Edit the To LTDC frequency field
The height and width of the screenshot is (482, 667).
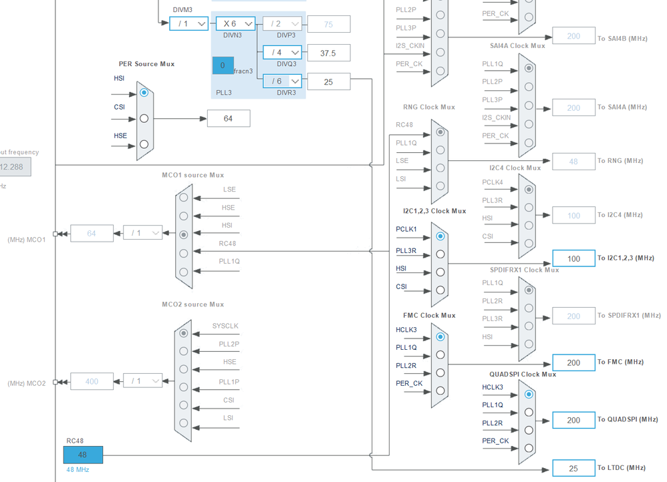[573, 469]
